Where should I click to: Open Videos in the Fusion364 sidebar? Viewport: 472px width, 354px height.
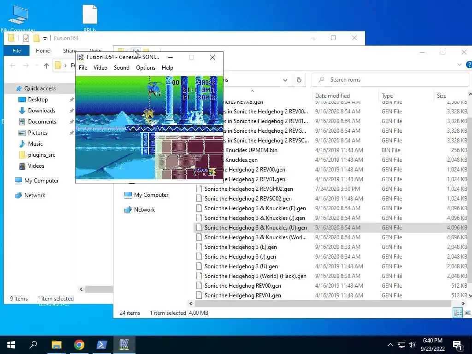pos(36,166)
